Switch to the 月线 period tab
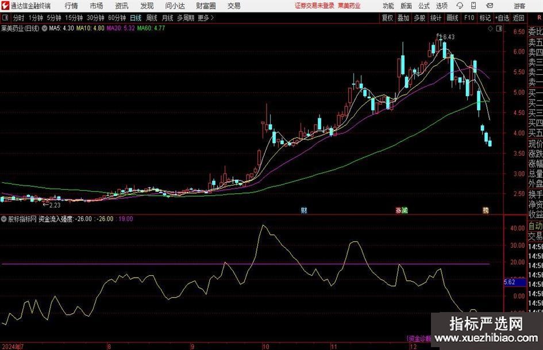This screenshot has width=543, height=350. pos(167,18)
